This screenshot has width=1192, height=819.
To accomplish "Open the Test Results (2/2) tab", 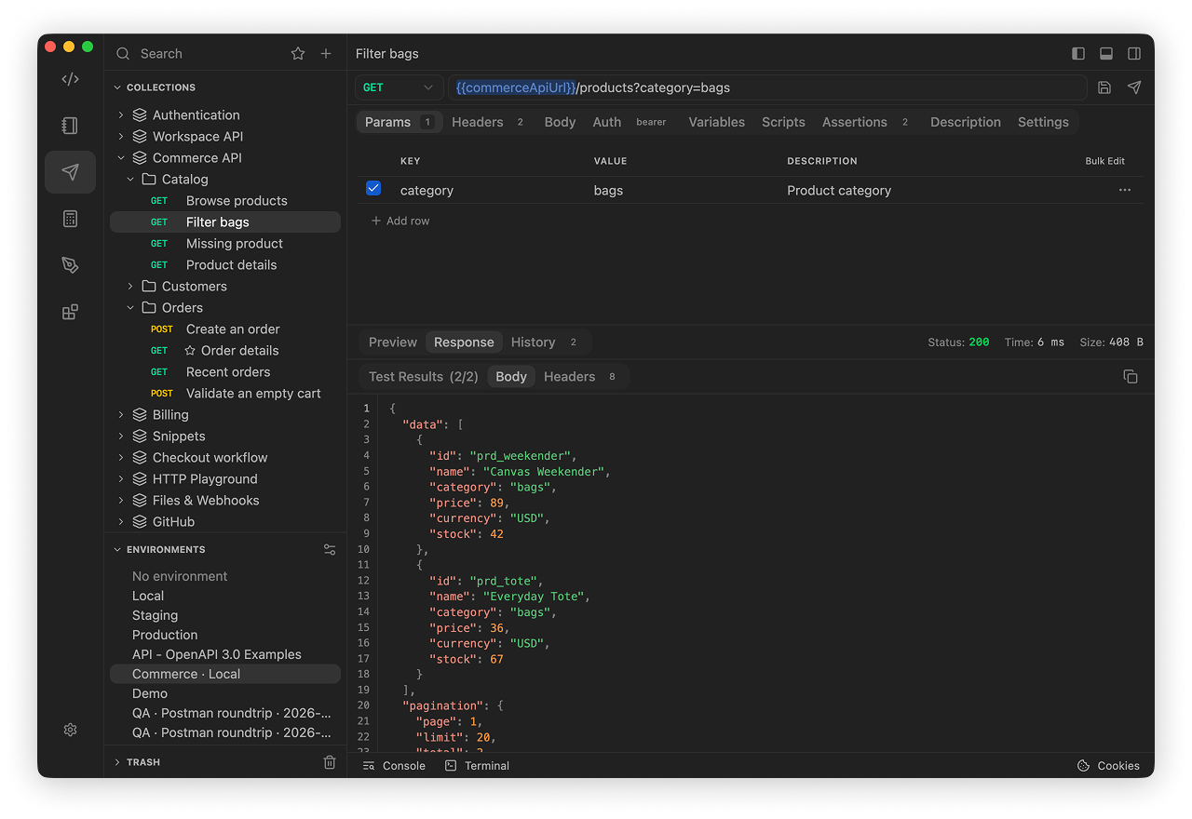I will pyautogui.click(x=424, y=377).
